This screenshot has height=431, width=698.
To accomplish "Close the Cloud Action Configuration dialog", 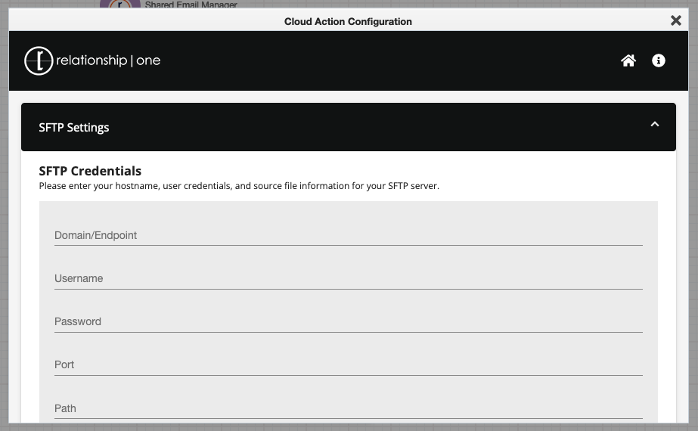I will (676, 20).
